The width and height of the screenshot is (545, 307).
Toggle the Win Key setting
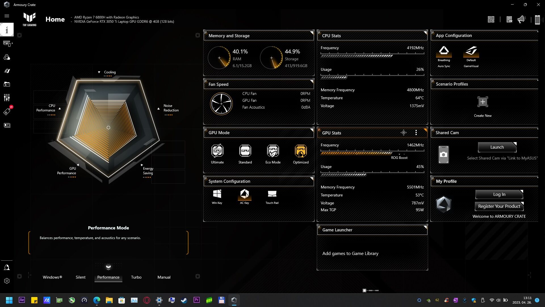[217, 197]
